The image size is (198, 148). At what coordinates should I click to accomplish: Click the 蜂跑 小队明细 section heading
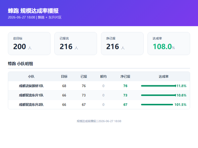point(21,64)
